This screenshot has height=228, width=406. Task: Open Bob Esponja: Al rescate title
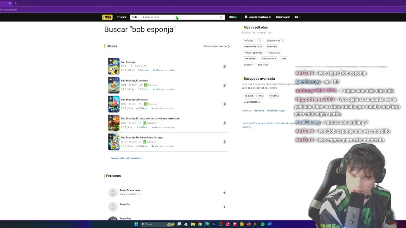coord(134,99)
